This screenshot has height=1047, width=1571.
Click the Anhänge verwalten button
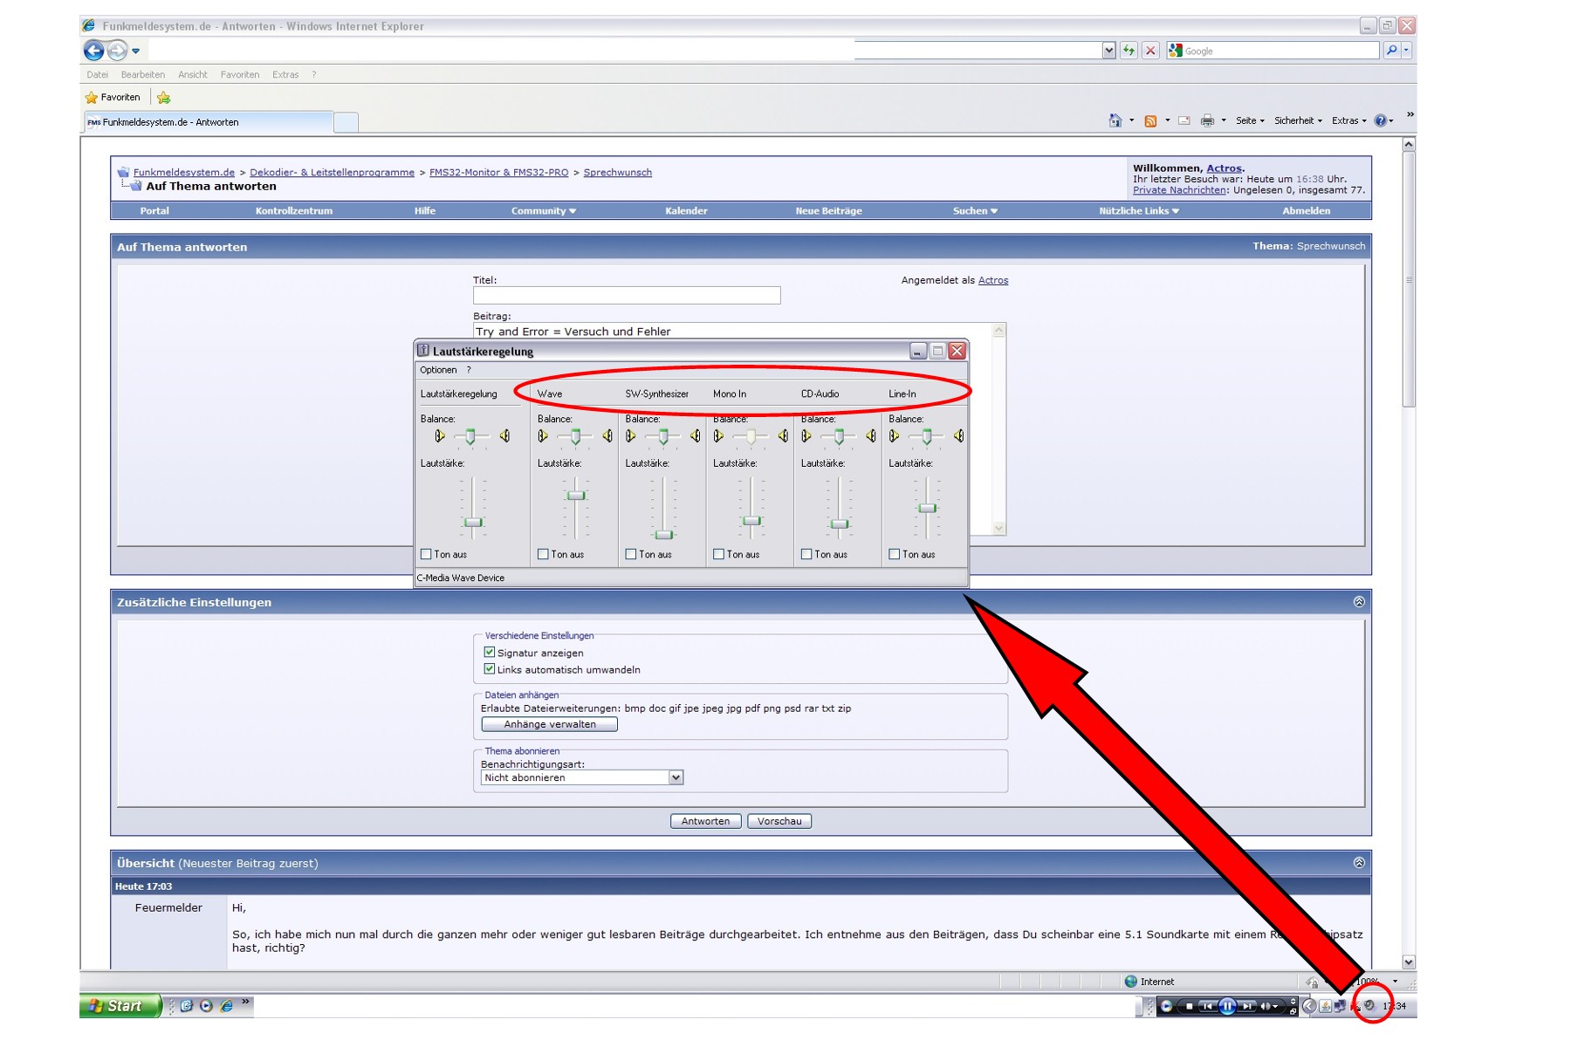549,724
